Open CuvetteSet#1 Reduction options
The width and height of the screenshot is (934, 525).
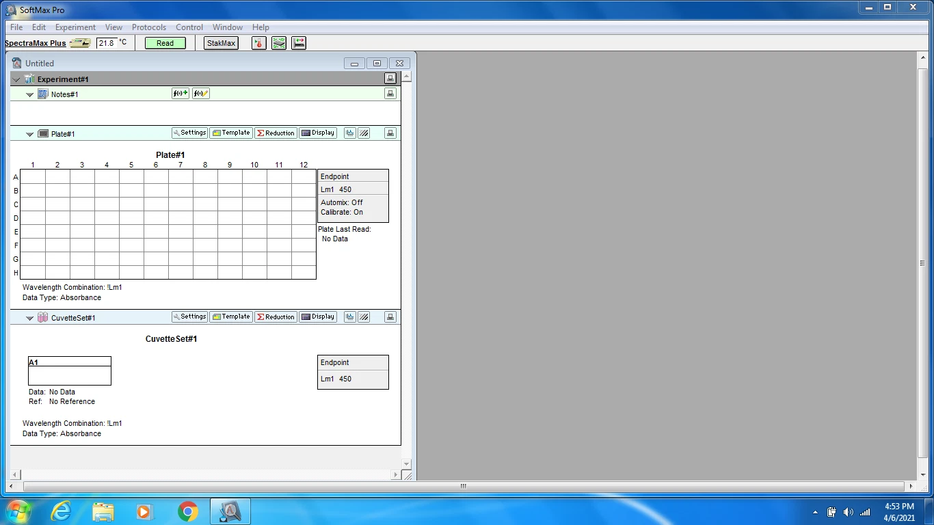(276, 317)
